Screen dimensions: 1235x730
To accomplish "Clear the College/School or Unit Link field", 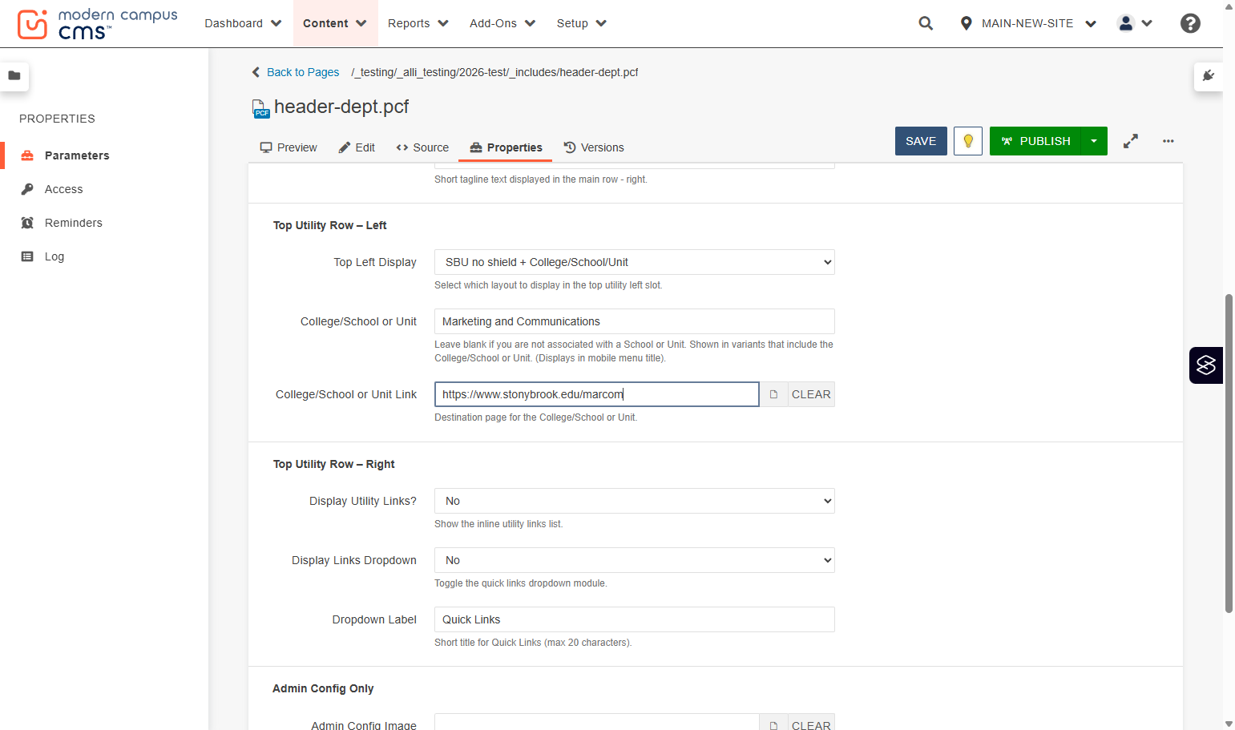I will pyautogui.click(x=811, y=394).
